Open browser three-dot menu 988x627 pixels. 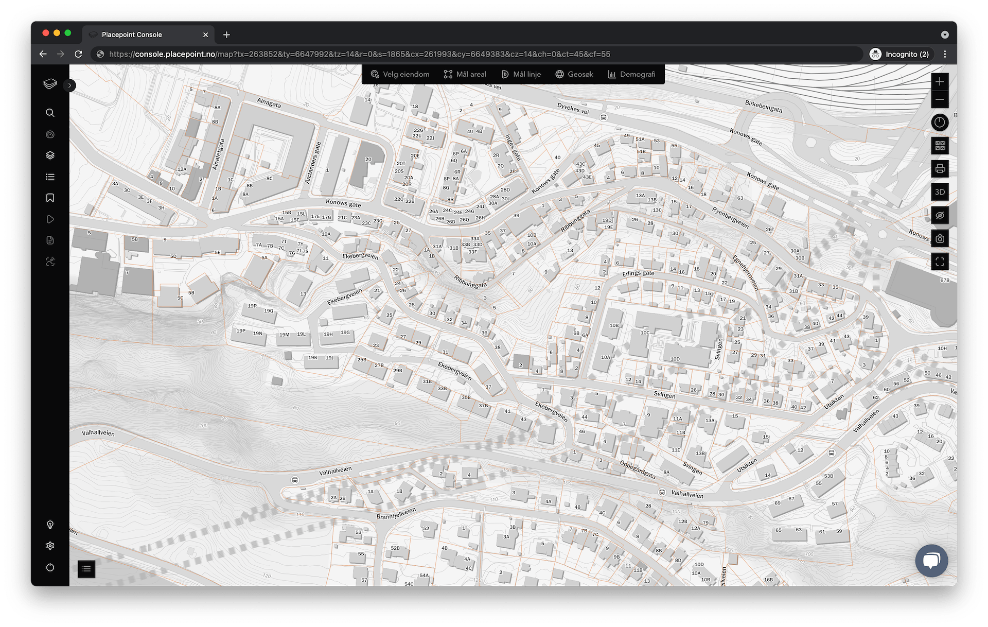pyautogui.click(x=945, y=54)
